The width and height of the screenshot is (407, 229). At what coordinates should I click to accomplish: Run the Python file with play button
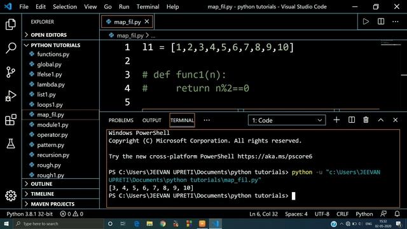366,22
